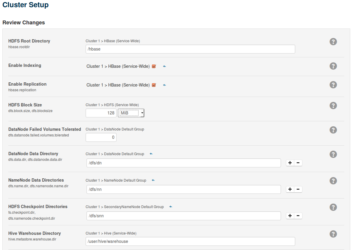The width and height of the screenshot is (352, 250).
Task: Toggle the Enable Indexing checkbox
Action: pos(154,66)
